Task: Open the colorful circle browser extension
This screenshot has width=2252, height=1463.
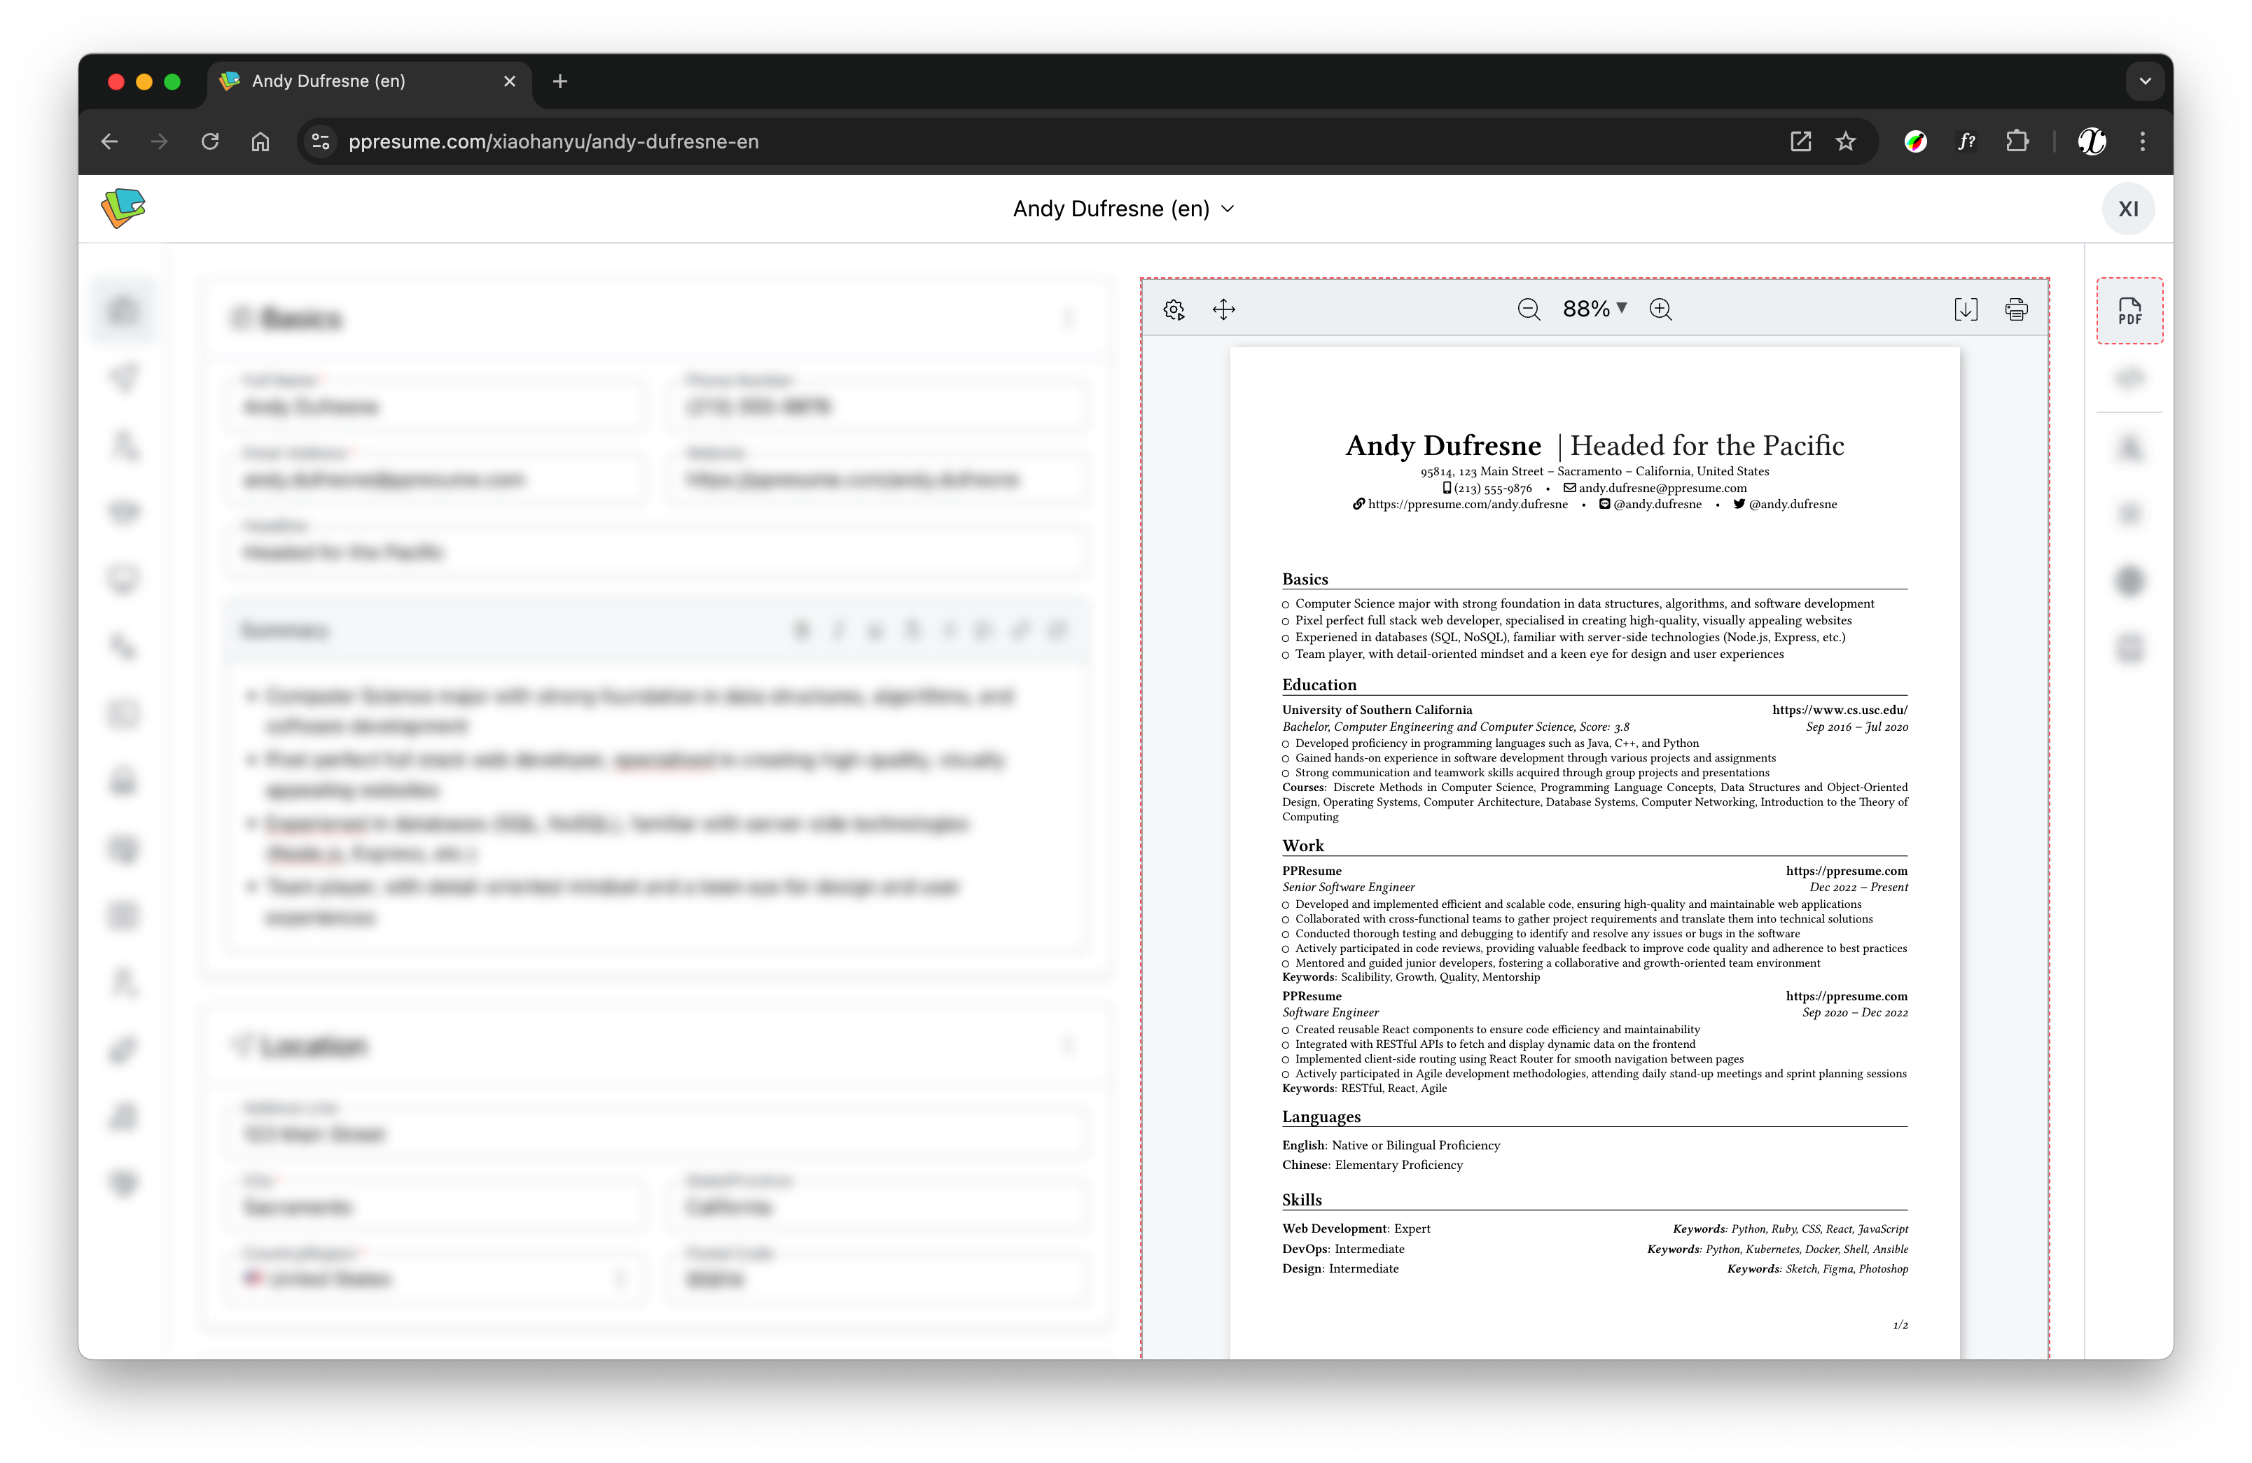Action: 1915,141
